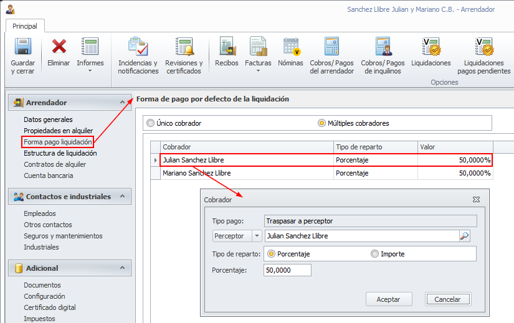The height and width of the screenshot is (323, 514).
Task: Open the Recibos icon
Action: 227,46
